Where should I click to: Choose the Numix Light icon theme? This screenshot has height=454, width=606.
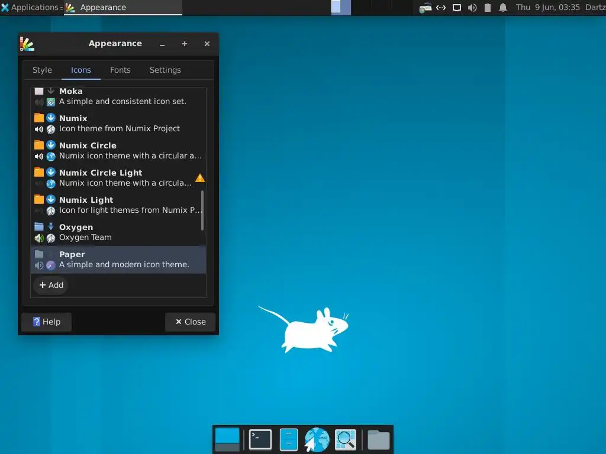pyautogui.click(x=118, y=205)
